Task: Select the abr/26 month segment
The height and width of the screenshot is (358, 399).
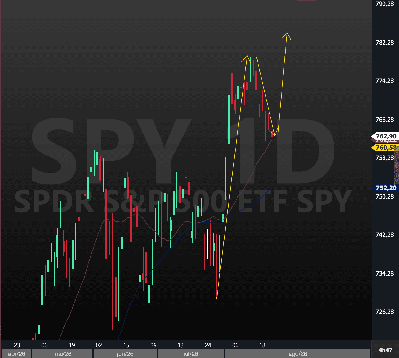Action: click(x=16, y=354)
